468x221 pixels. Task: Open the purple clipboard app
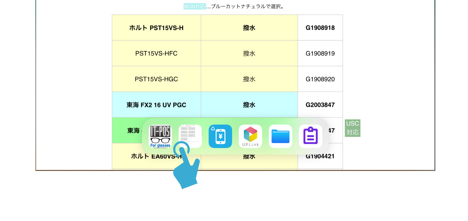point(310,136)
